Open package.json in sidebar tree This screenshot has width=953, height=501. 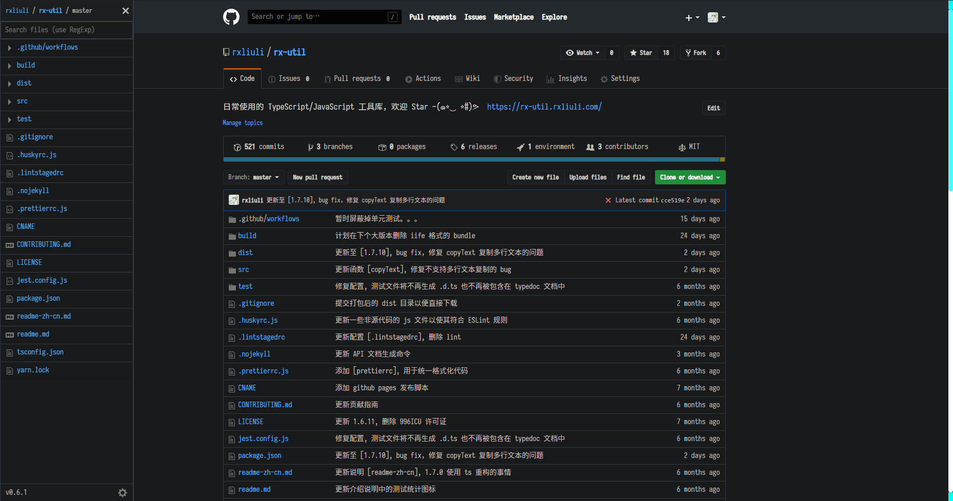38,299
